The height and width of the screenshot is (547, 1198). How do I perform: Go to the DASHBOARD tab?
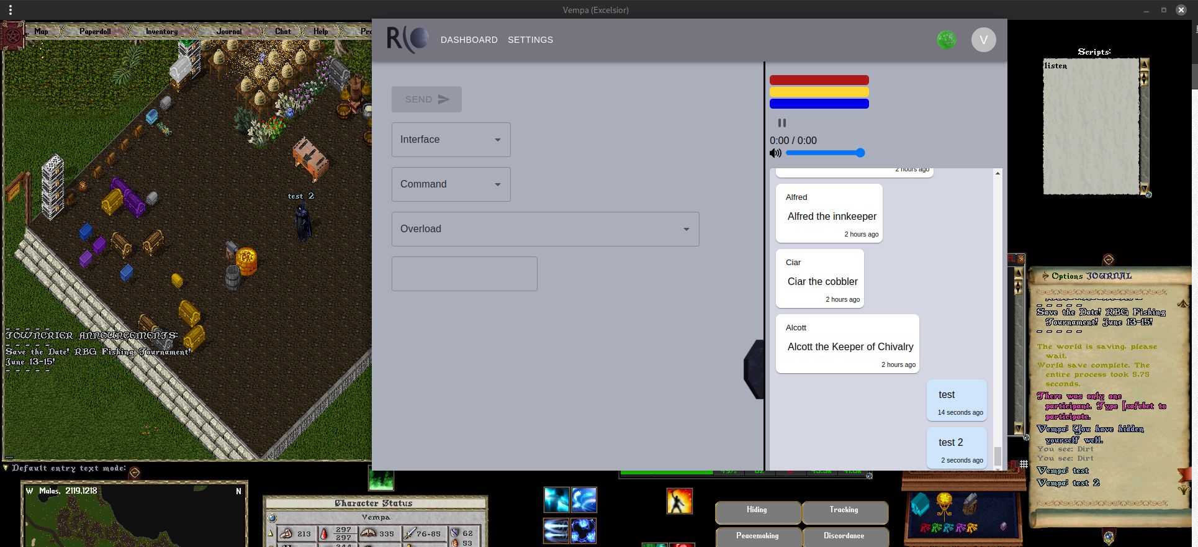[x=469, y=40]
